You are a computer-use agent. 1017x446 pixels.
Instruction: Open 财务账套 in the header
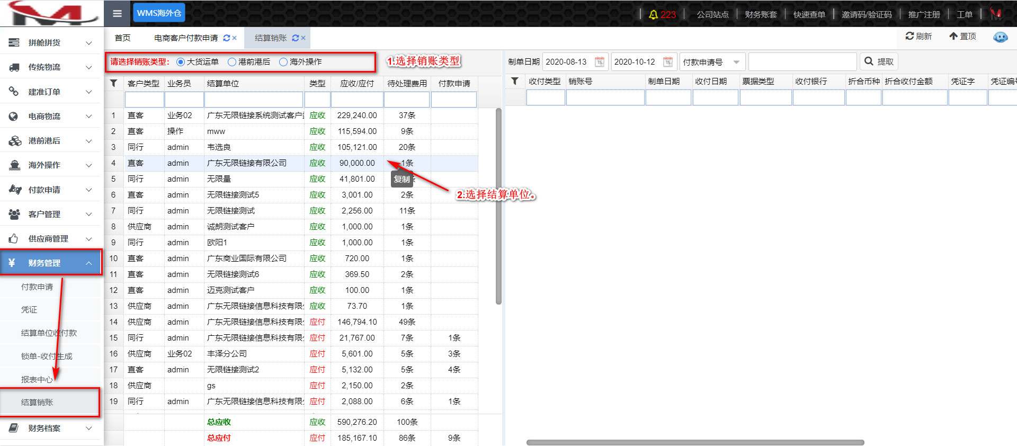pyautogui.click(x=761, y=14)
